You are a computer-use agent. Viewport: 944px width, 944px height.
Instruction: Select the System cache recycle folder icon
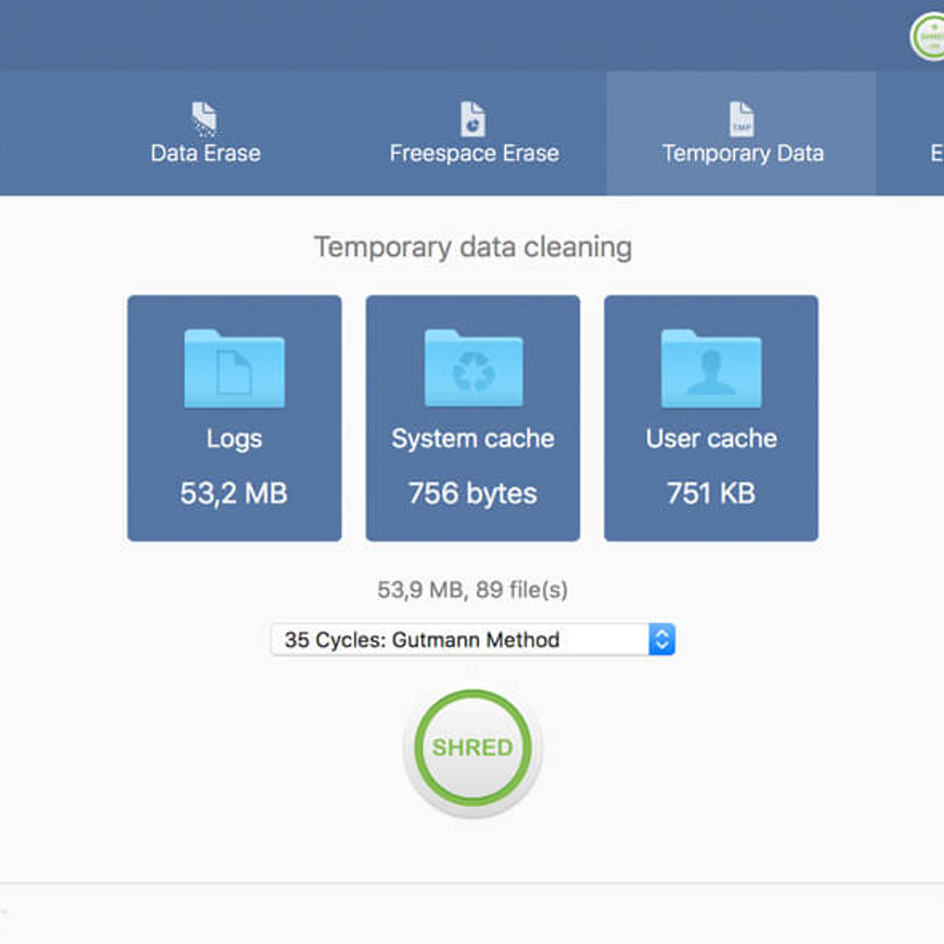474,369
